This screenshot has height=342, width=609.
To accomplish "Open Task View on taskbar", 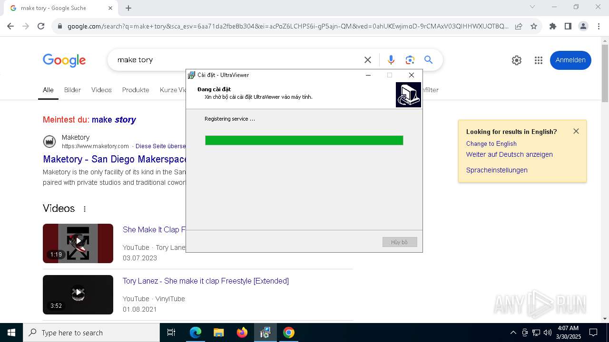I will tap(171, 332).
